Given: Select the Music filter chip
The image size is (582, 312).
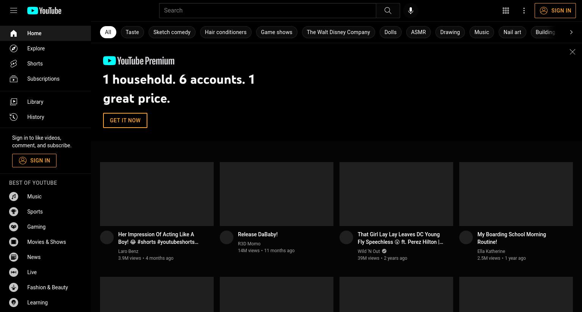Looking at the screenshot, I should pyautogui.click(x=482, y=32).
